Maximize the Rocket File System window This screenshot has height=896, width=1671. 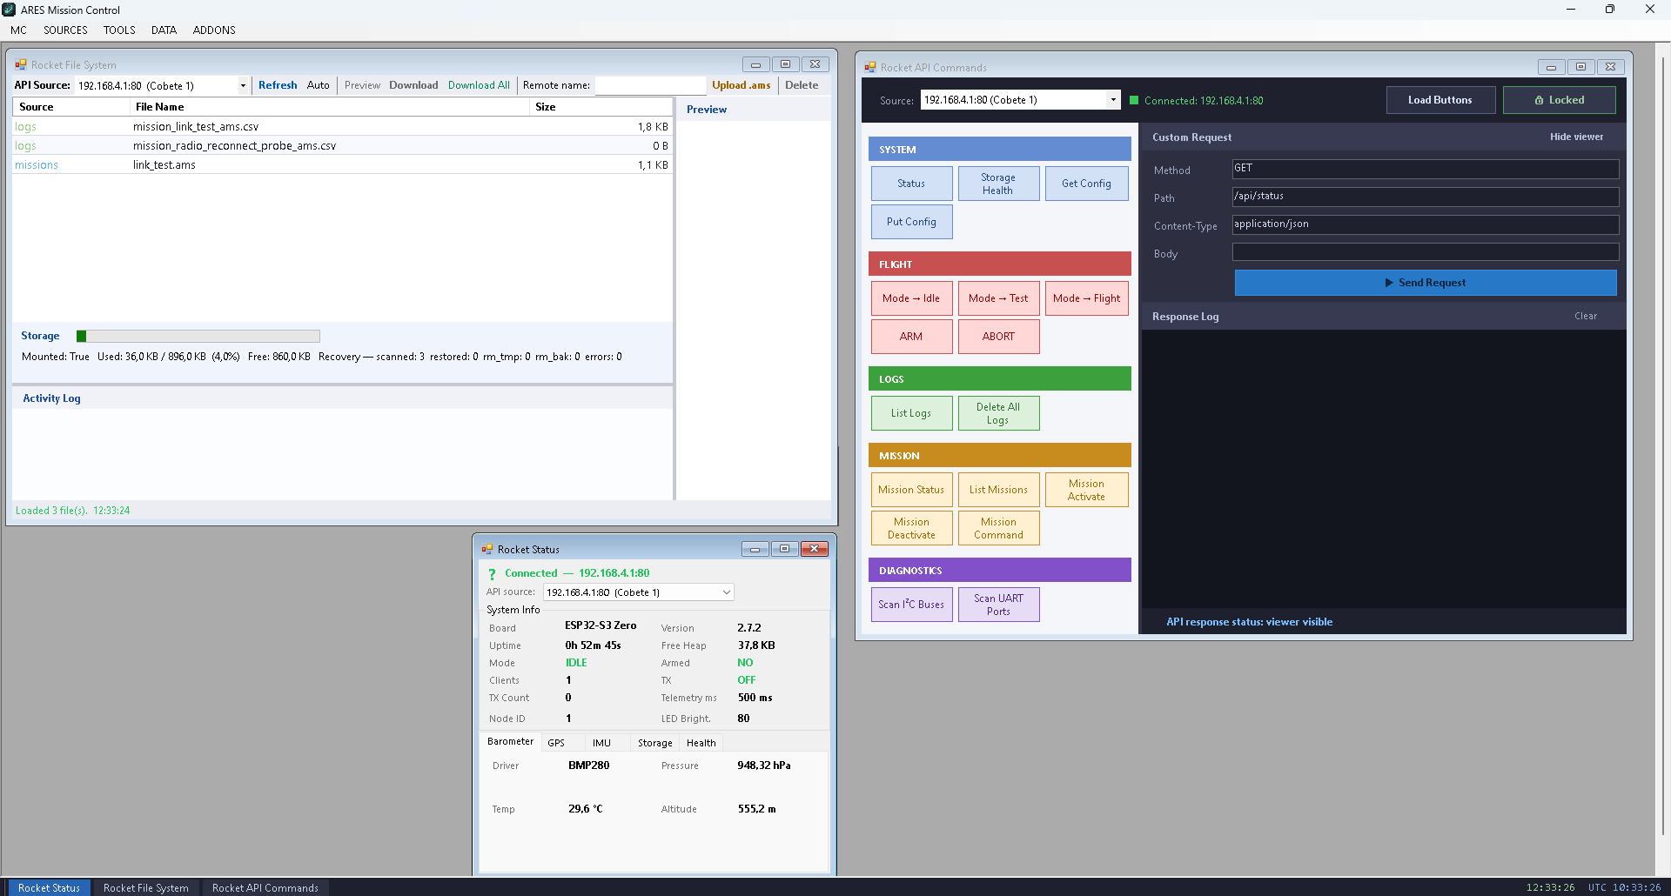[x=785, y=64]
